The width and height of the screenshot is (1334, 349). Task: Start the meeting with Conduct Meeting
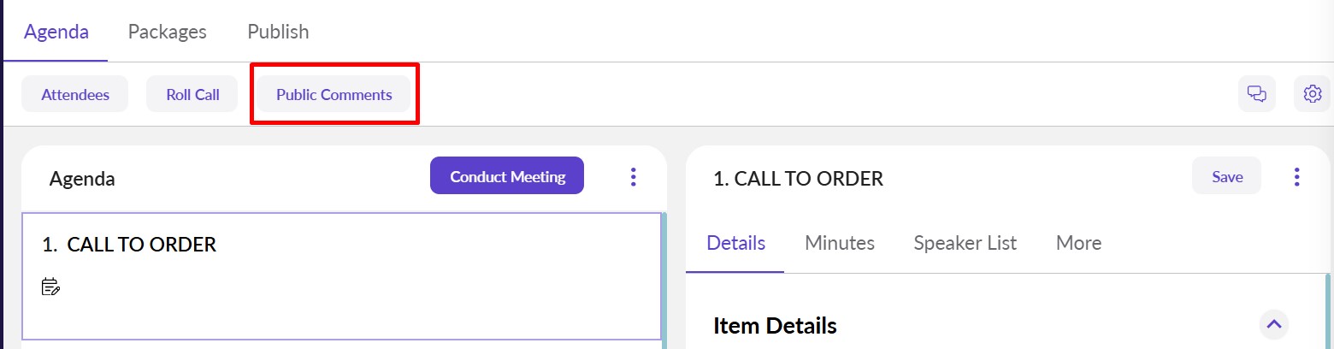pyautogui.click(x=507, y=176)
